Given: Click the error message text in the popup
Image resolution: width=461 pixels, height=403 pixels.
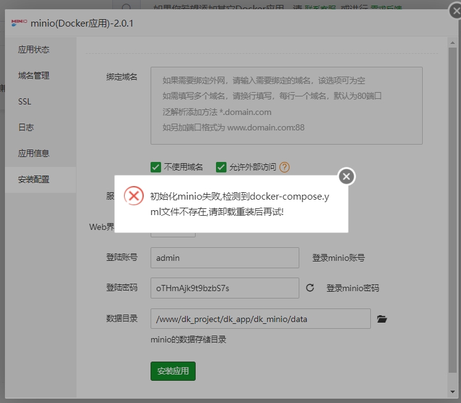Looking at the screenshot, I should coord(239,204).
